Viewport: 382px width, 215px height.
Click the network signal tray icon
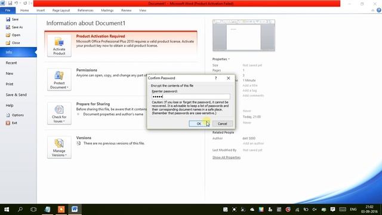point(297,210)
